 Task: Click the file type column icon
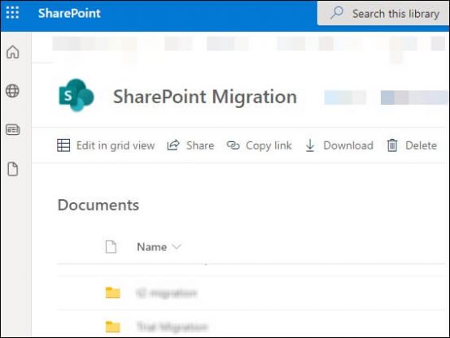click(x=111, y=247)
